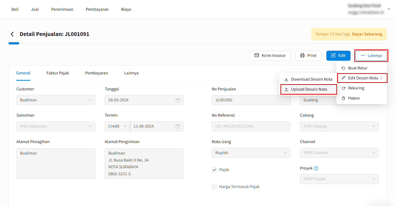The height and width of the screenshot is (206, 396).
Task: Open the Pembayaran tab in detail panel
Action: pos(96,73)
